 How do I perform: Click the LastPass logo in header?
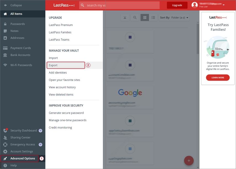pos(64,5)
